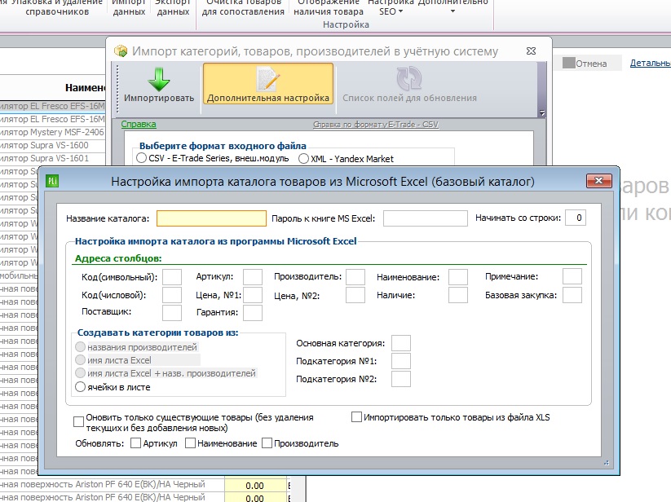Click the Детально link in background window
The height and width of the screenshot is (502, 671).
click(650, 63)
